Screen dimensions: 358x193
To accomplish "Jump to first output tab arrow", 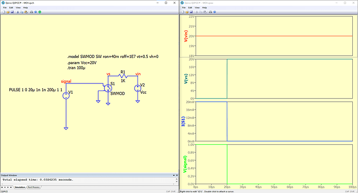I will coord(2,187).
